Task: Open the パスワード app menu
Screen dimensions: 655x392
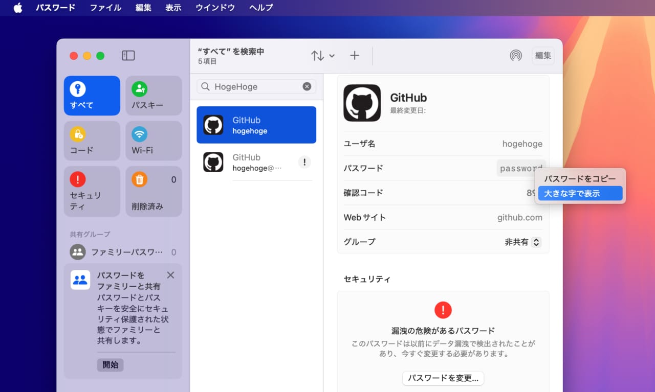Action: [55, 8]
